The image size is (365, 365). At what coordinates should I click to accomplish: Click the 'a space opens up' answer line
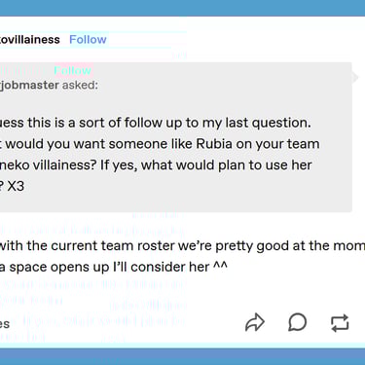click(x=114, y=267)
